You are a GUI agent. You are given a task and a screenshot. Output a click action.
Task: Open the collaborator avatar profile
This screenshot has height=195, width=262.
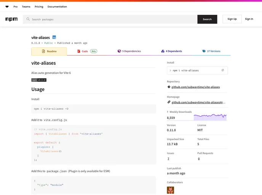coord(171,190)
